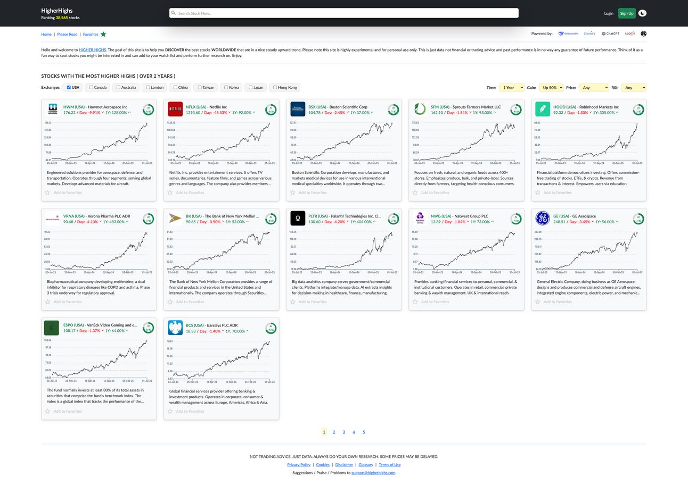Click the favorites star on Barclays card
The height and width of the screenshot is (485, 688).
[x=170, y=411]
